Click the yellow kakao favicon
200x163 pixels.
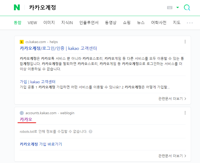(x=22, y=42)
